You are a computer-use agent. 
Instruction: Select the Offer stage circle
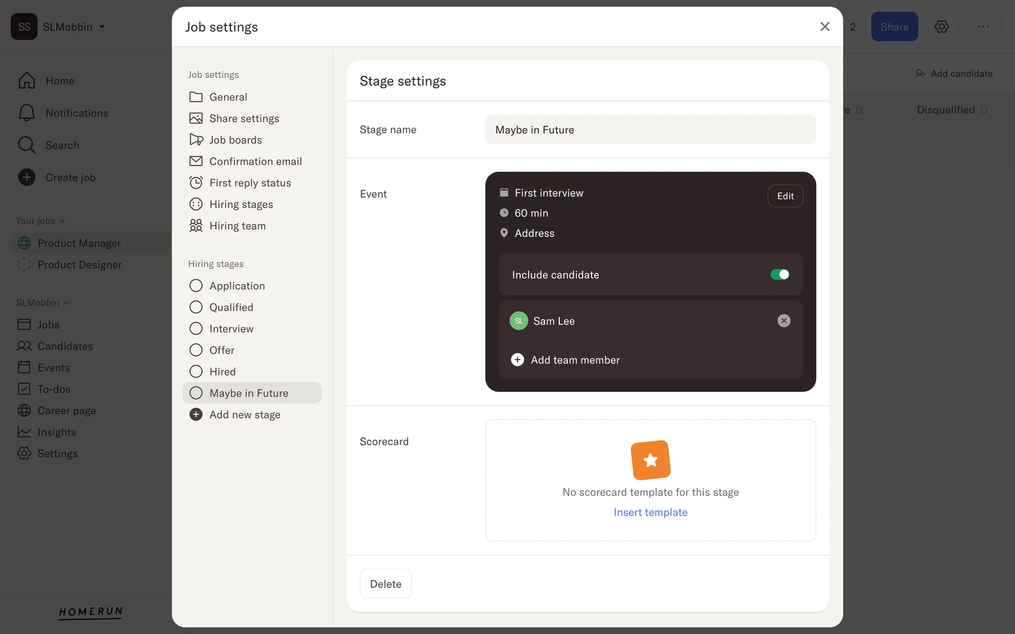[x=196, y=350]
